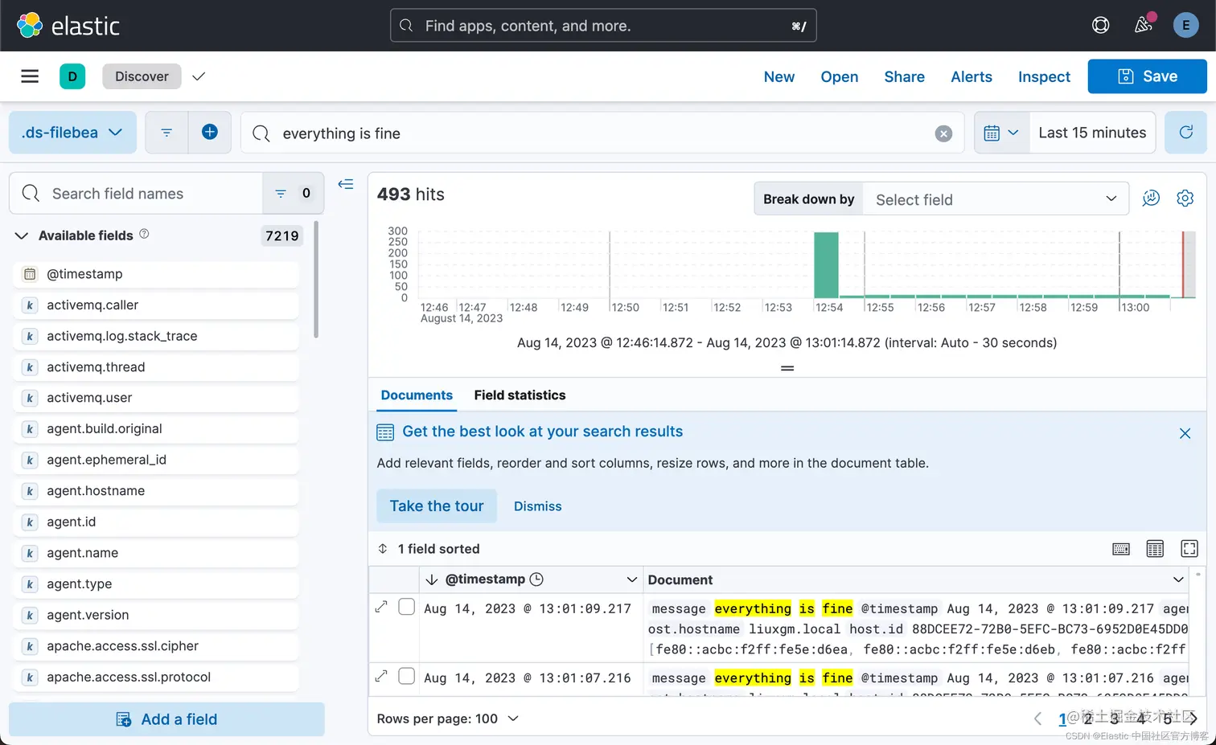Click the chart resize handle below histogram

(787, 368)
